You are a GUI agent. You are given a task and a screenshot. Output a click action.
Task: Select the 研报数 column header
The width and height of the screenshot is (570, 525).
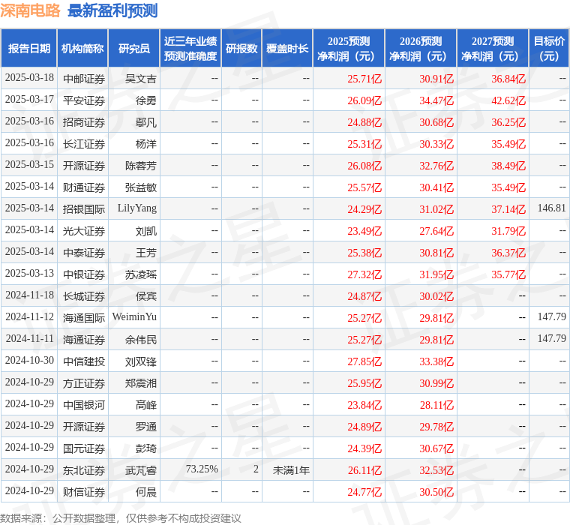pyautogui.click(x=241, y=48)
